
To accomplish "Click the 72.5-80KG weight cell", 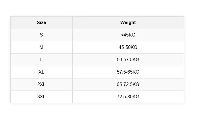I will coord(128,97).
